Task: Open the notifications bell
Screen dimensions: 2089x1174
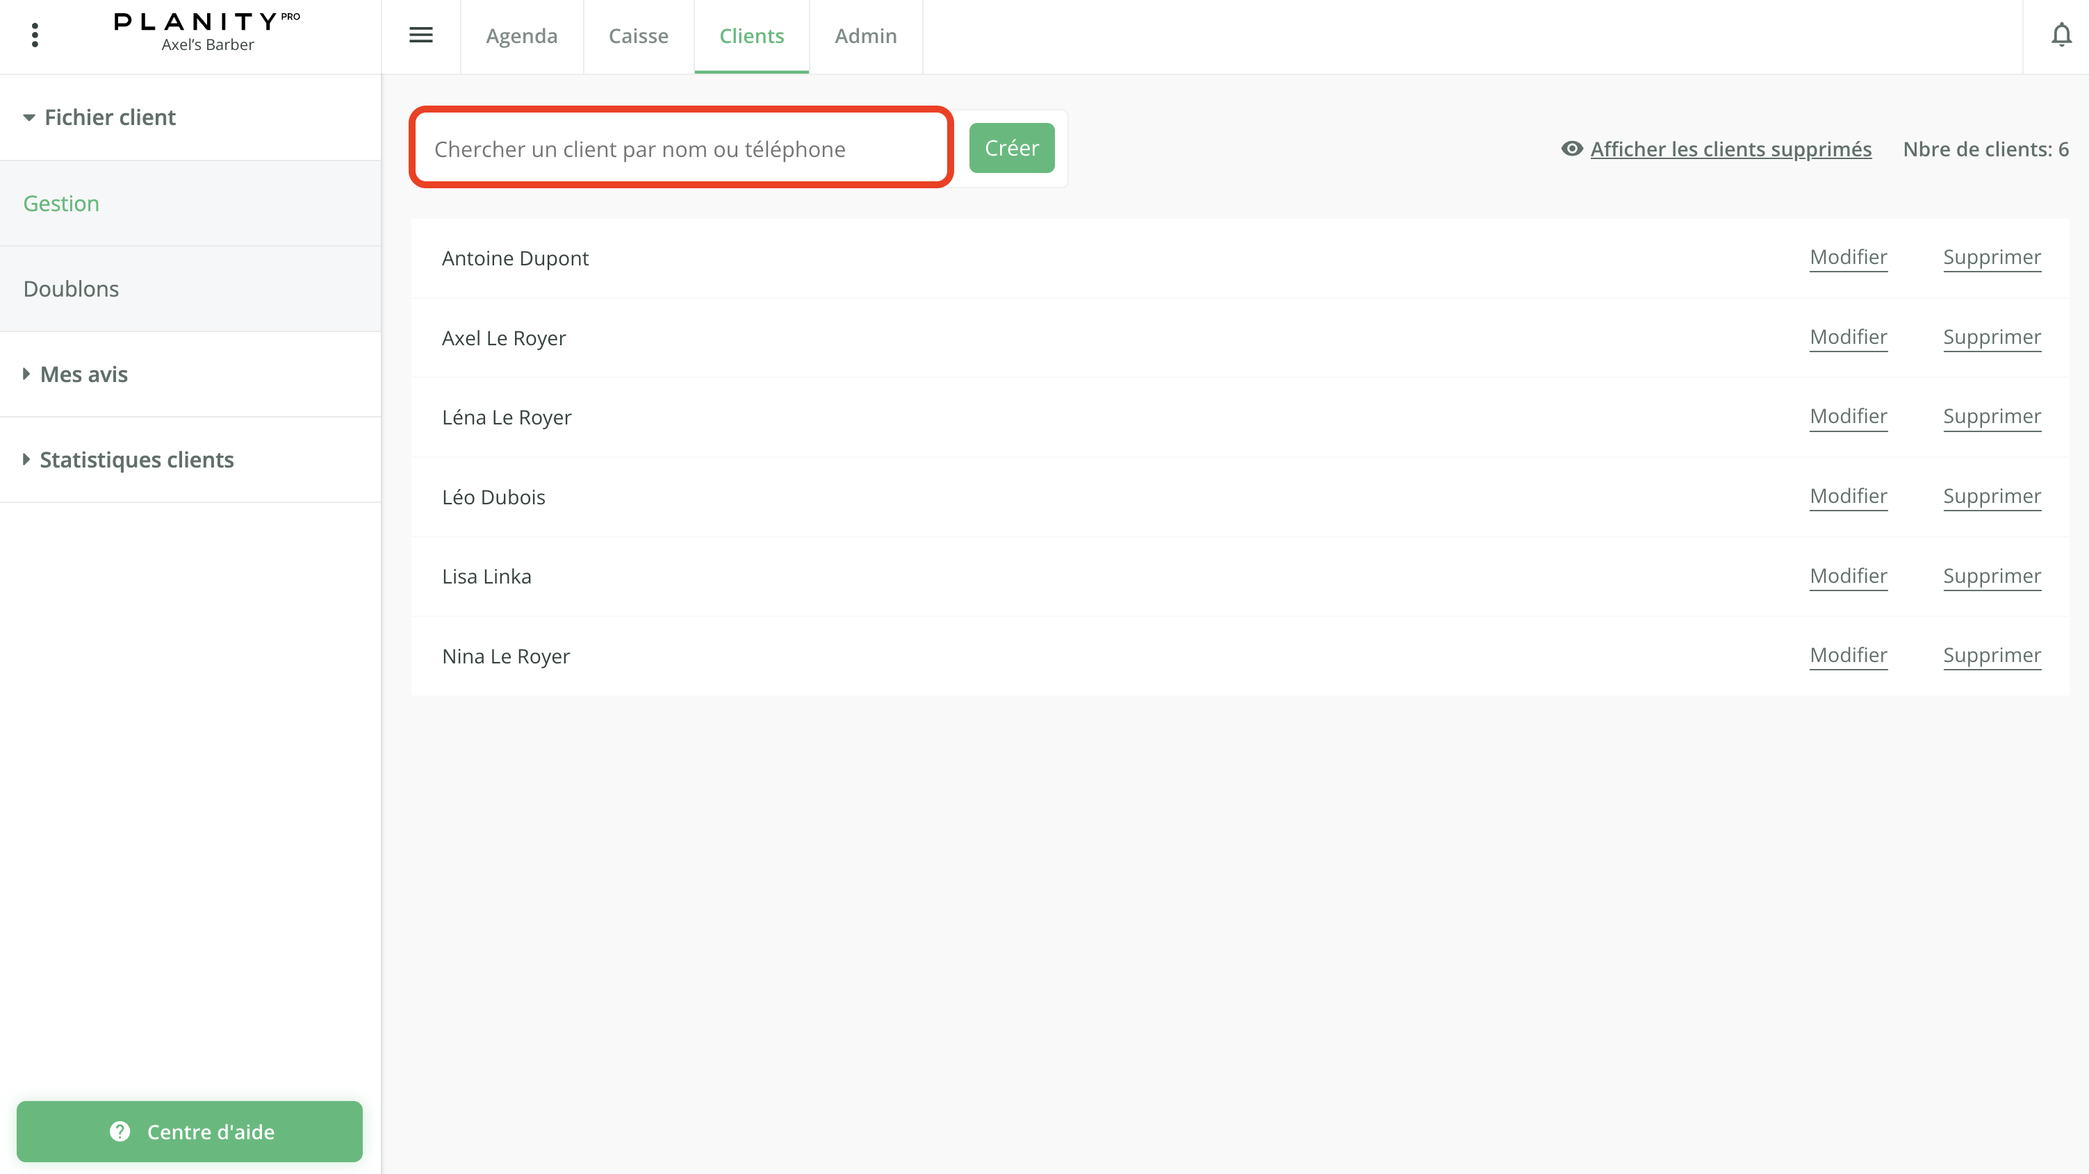Action: pyautogui.click(x=2061, y=35)
